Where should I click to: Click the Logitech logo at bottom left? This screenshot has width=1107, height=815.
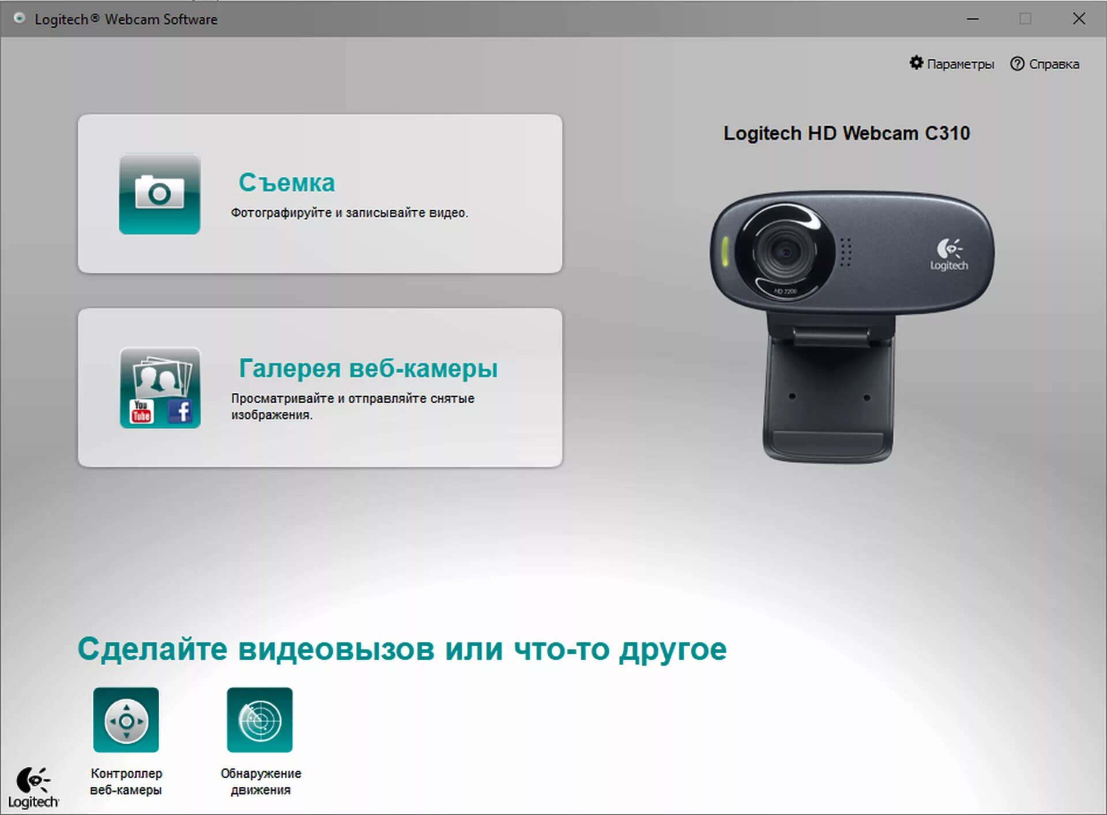(33, 788)
